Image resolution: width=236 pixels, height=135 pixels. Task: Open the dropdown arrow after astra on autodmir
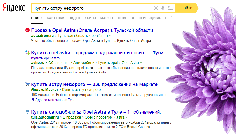pyautogui.click(x=127, y=118)
